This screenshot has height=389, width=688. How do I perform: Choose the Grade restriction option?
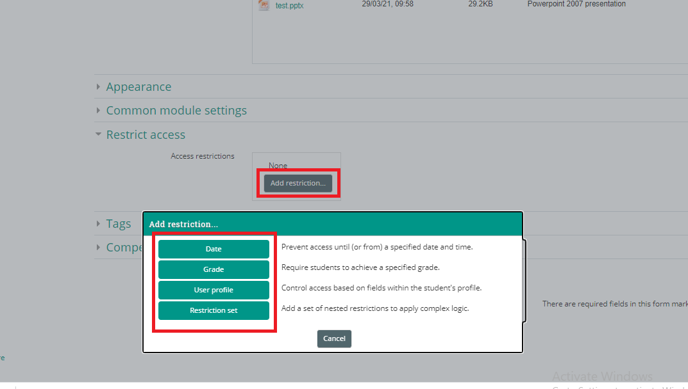(x=214, y=269)
